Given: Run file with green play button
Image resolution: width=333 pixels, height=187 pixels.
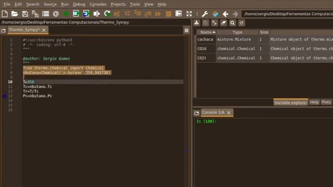Looking at the screenshot, I should (66, 14).
